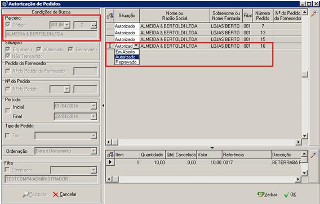Toggle the Situação dropdown arrow for order 16

(x=136, y=46)
